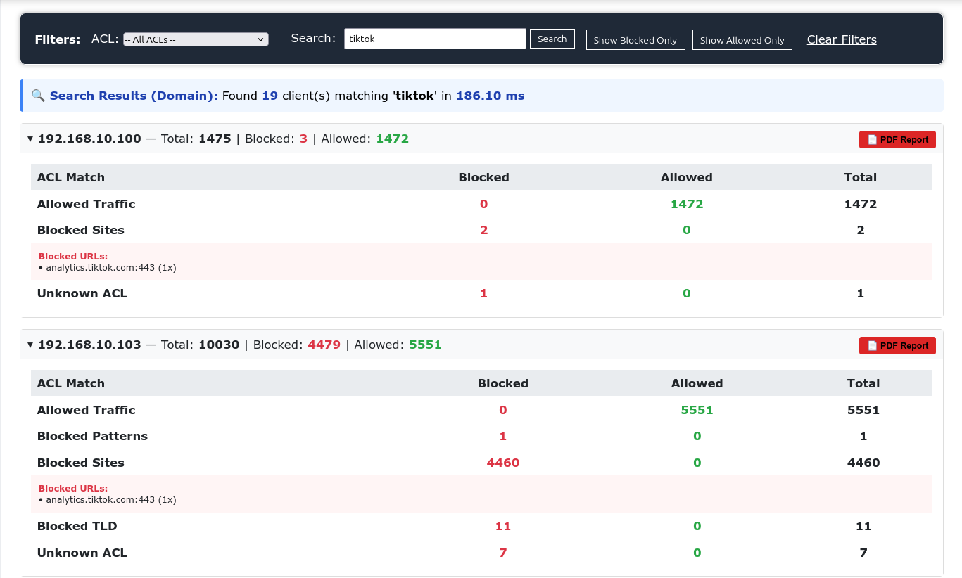Show Allowed Only results
Screen dimensions: 962x578
(x=742, y=40)
